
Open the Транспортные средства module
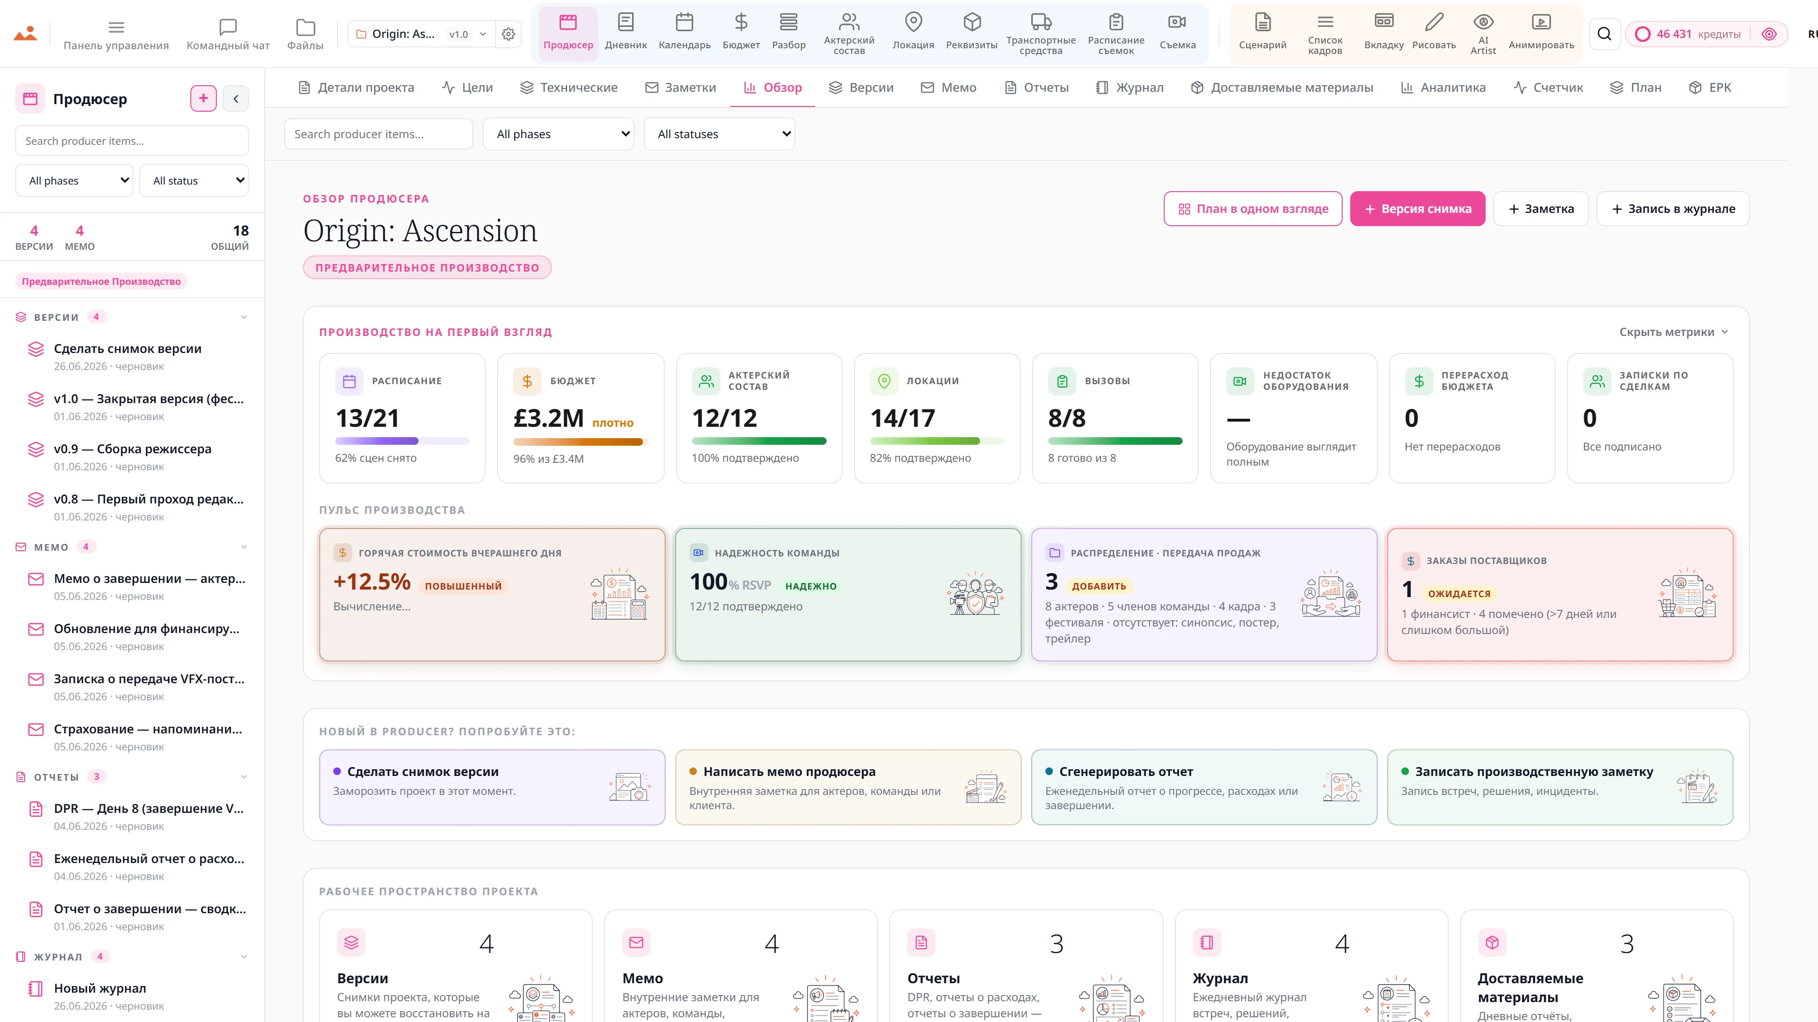[x=1041, y=33]
